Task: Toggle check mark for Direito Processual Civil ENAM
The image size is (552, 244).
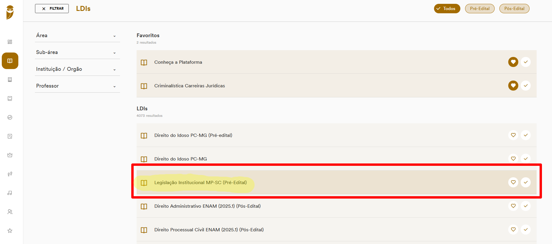Action: (526, 230)
